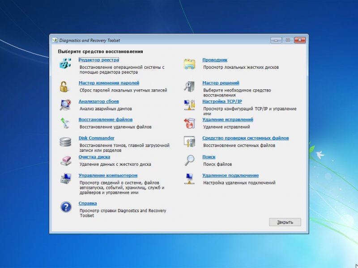The height and width of the screenshot is (268, 358).
Task: Click the Crash Analyzer magnifier icon
Action: (65, 105)
